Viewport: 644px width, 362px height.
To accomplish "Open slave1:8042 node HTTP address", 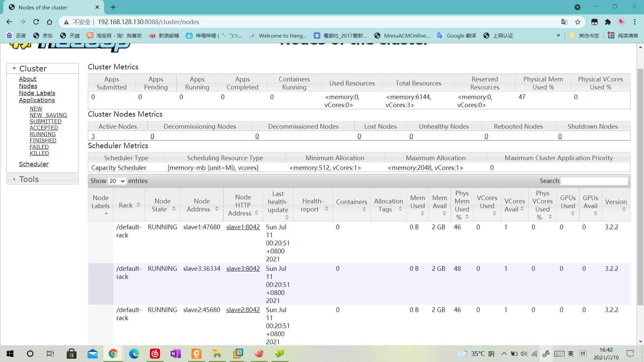I will coord(243,227).
